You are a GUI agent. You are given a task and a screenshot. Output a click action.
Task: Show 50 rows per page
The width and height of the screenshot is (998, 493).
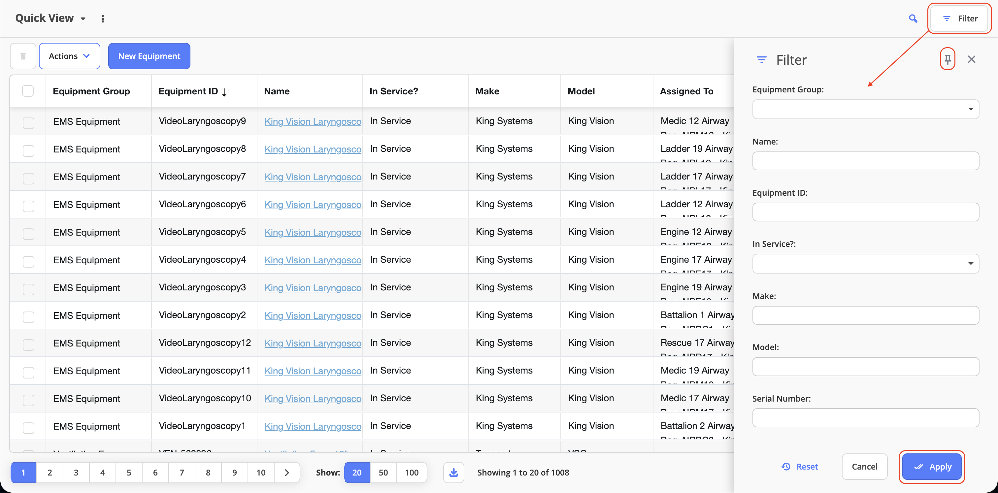(383, 473)
